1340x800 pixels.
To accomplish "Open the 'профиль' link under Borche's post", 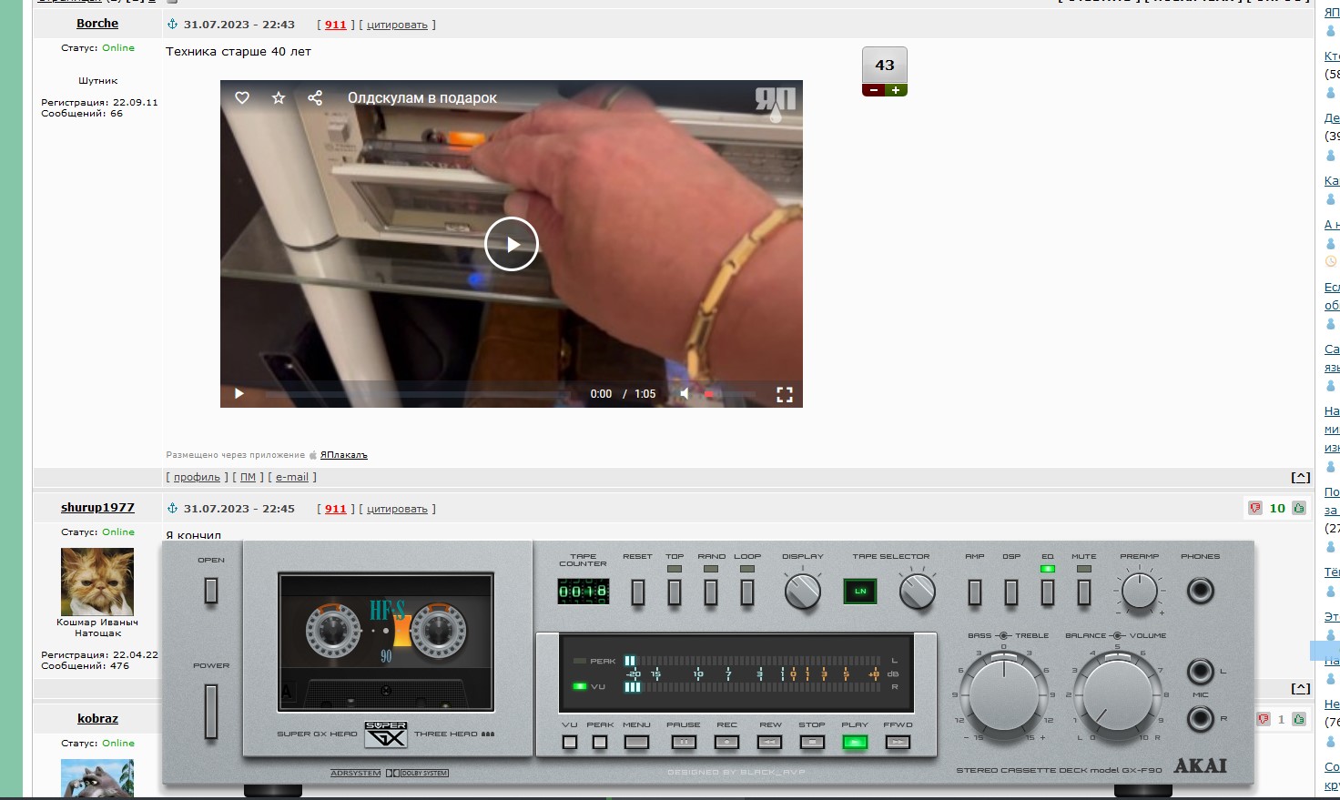I will click(197, 477).
